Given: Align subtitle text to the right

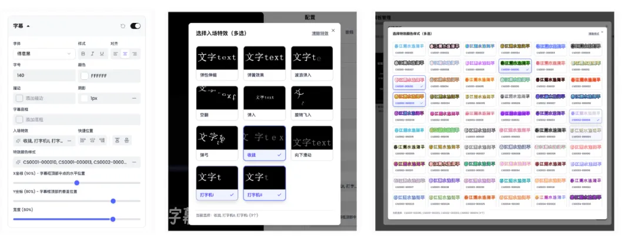Looking at the screenshot, I should pos(135,54).
